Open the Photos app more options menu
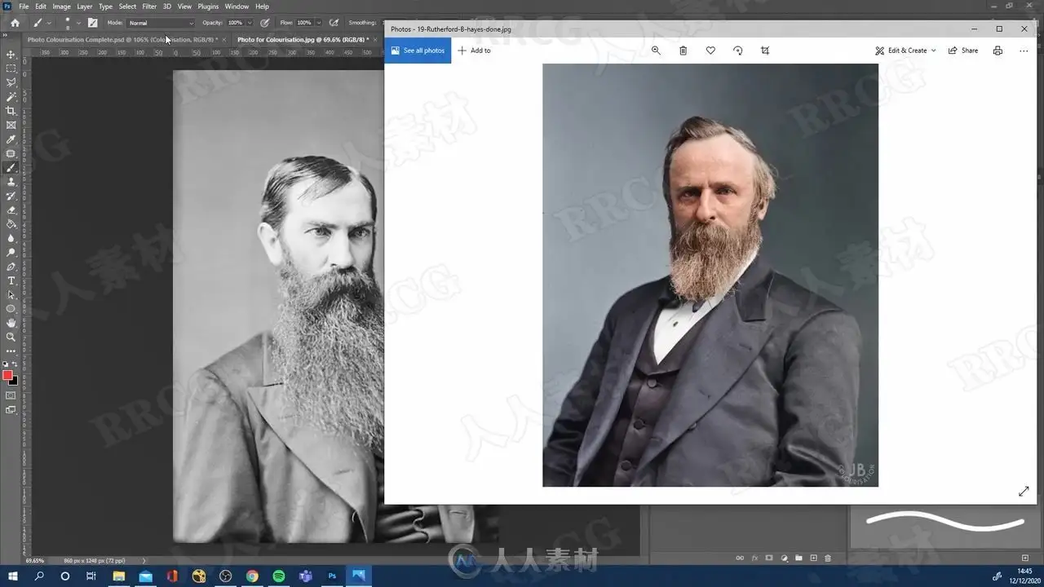 point(1024,51)
